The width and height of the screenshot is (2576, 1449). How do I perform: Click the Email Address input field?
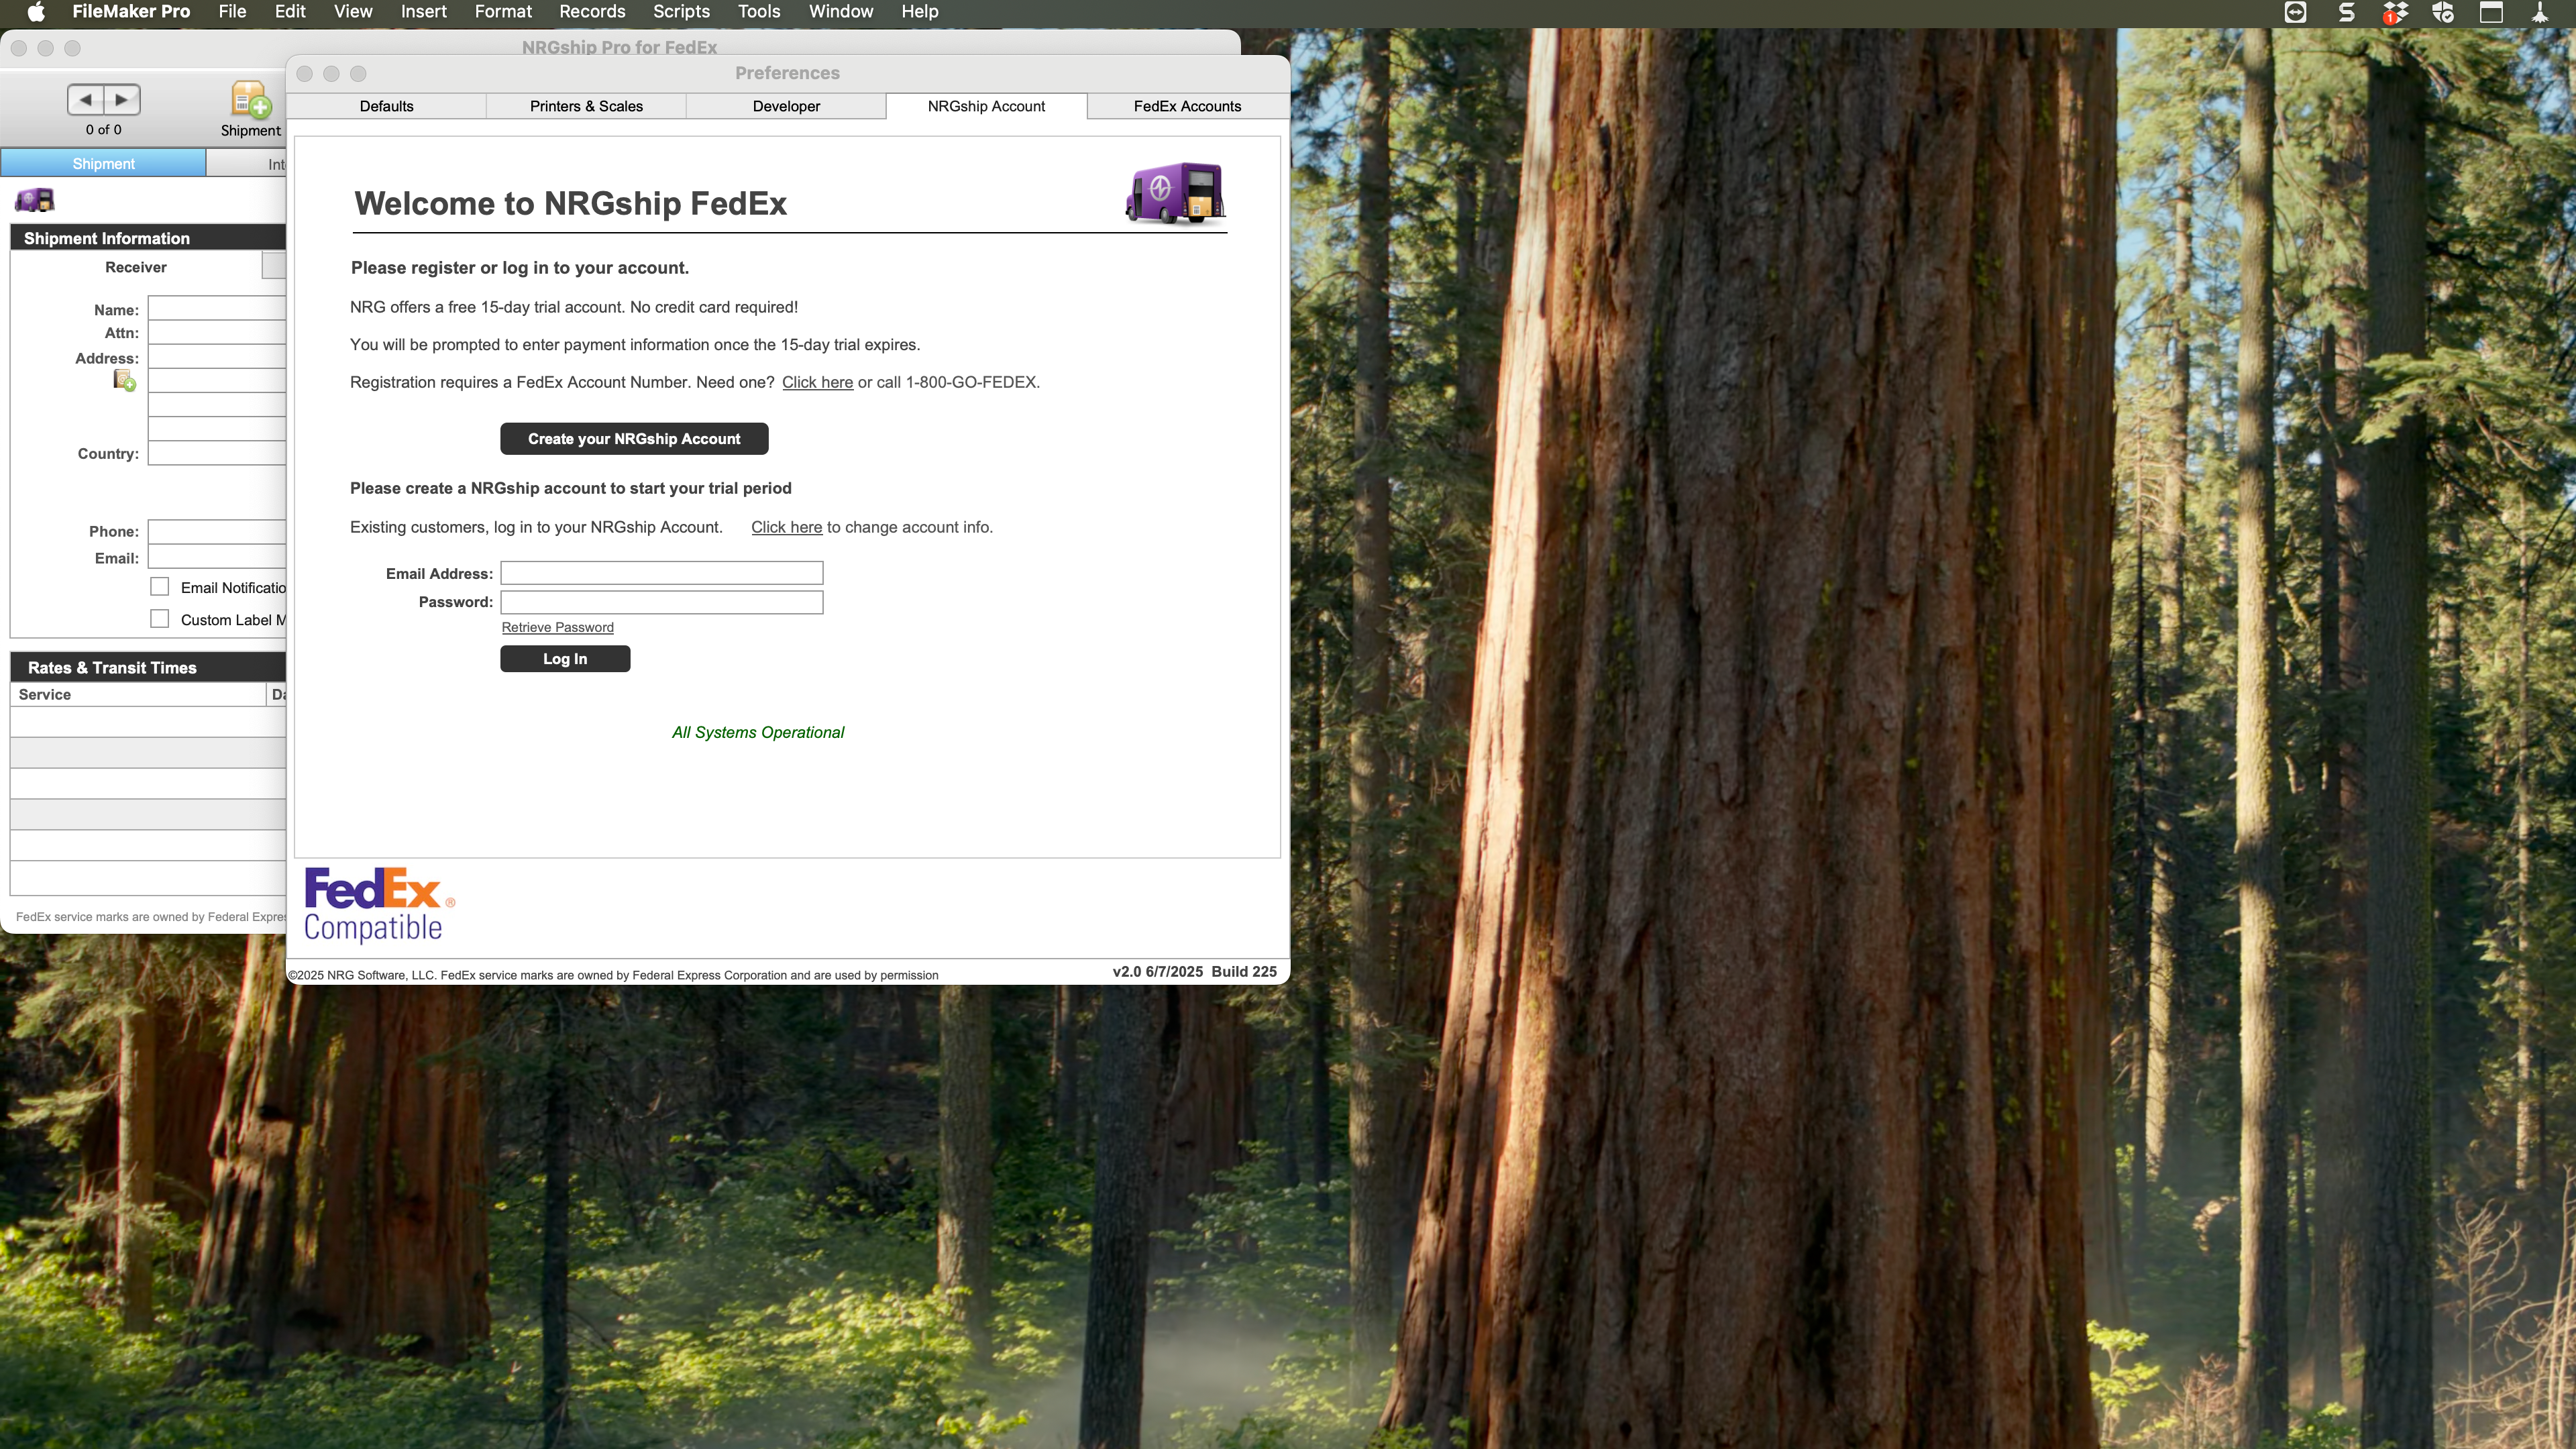(x=662, y=573)
